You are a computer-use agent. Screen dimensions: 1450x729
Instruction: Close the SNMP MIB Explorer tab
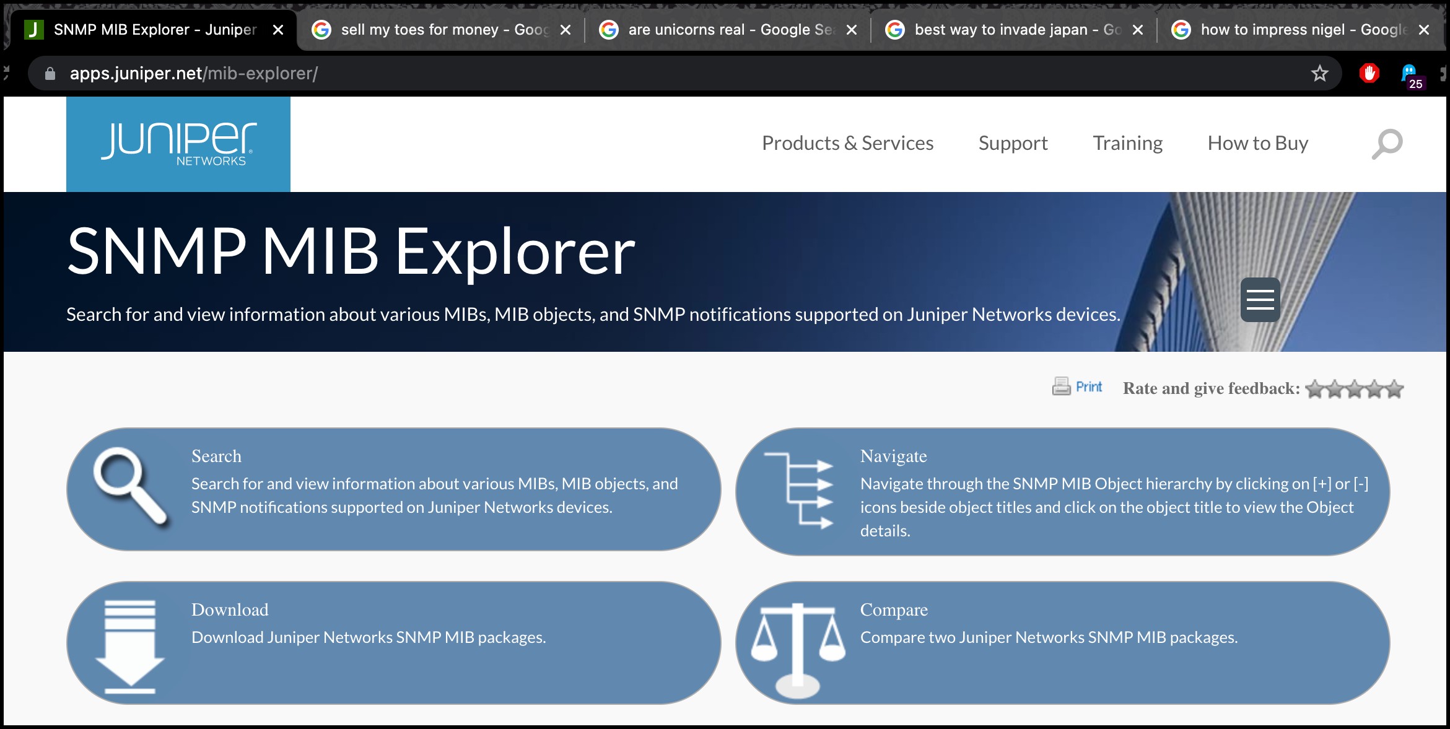click(x=279, y=30)
